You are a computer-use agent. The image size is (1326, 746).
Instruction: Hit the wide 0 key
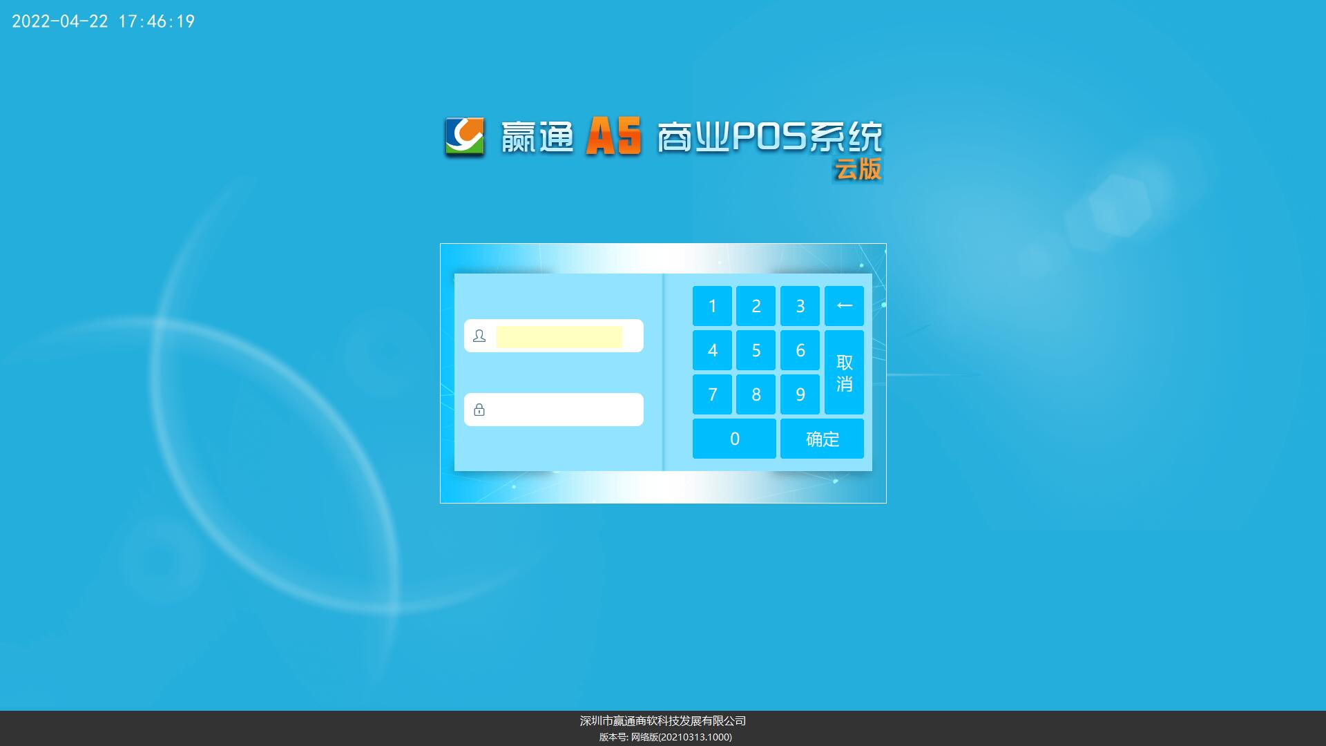tap(734, 439)
